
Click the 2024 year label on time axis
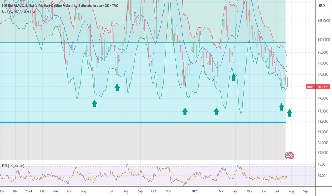click(x=28, y=191)
